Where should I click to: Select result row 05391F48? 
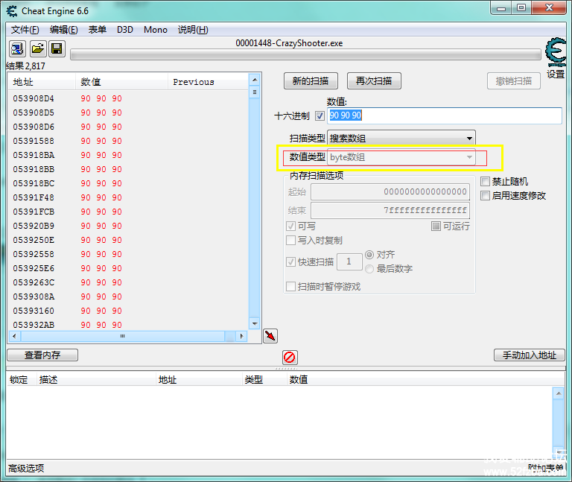coord(128,197)
